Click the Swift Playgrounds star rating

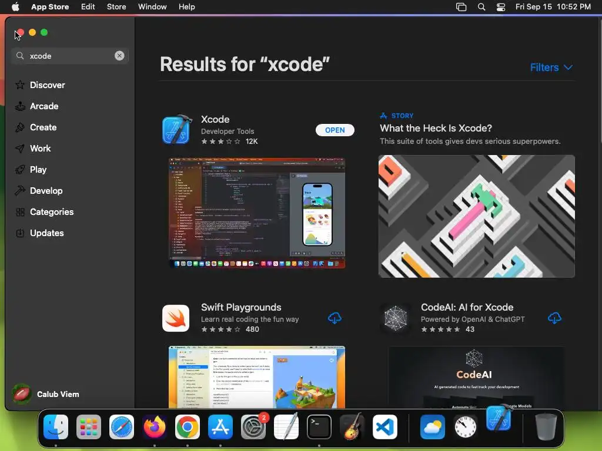[x=221, y=329]
